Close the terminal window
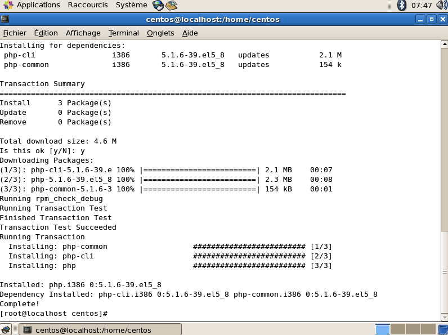 443,20
